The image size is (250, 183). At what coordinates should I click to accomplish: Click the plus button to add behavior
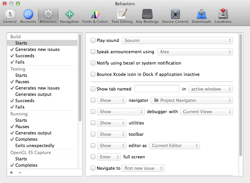12,173
